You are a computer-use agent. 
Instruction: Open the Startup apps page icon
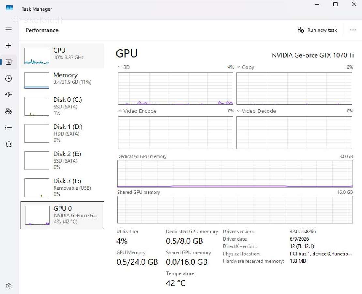point(8,95)
